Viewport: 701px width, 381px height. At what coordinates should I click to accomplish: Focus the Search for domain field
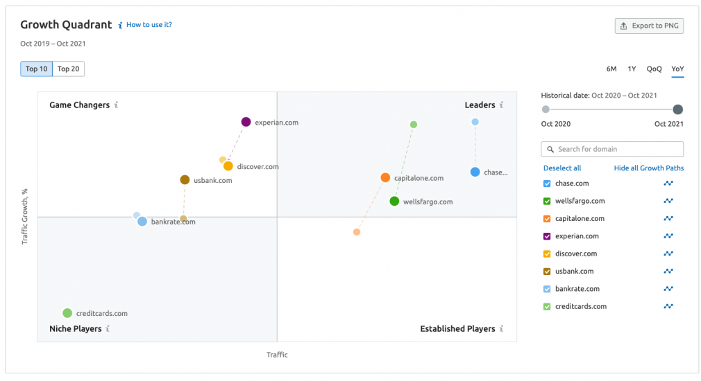tap(612, 149)
